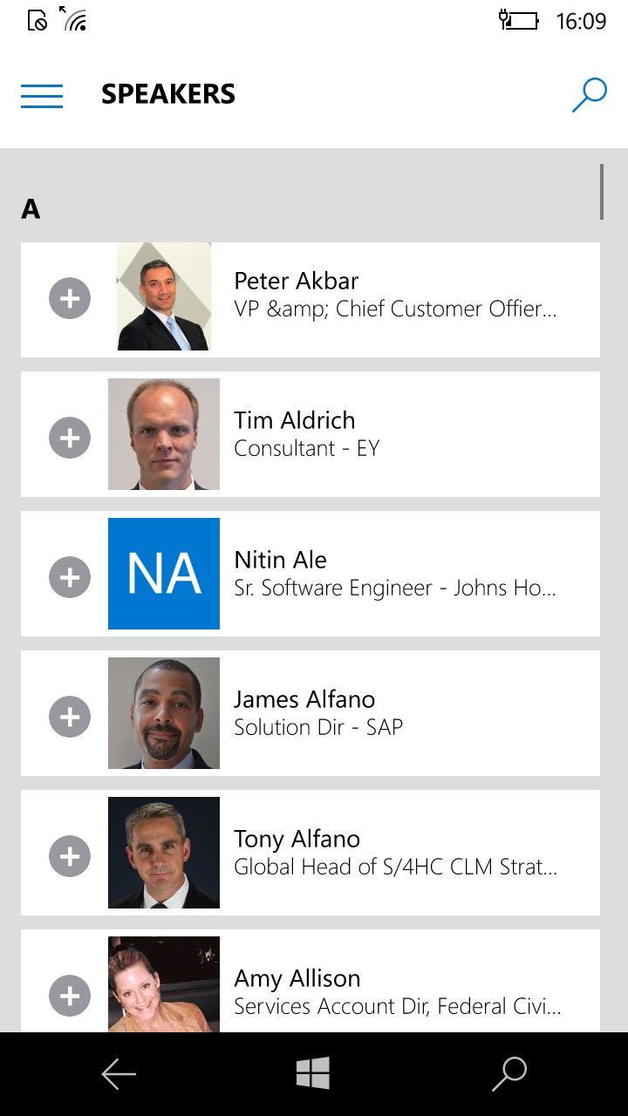
Task: Add Amy Allison using the plus icon
Action: [70, 995]
